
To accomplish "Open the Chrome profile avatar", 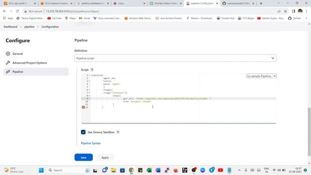I will click(300, 11).
